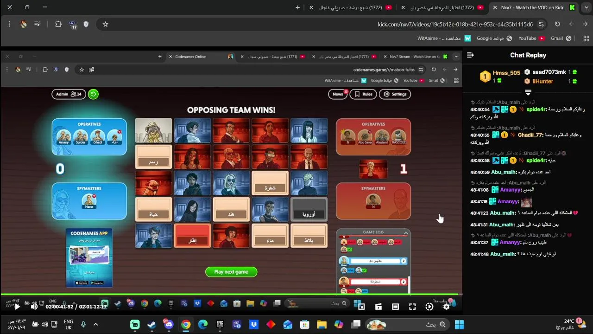593x334 pixels.
Task: View site information for kick.com
Action: tap(541, 24)
